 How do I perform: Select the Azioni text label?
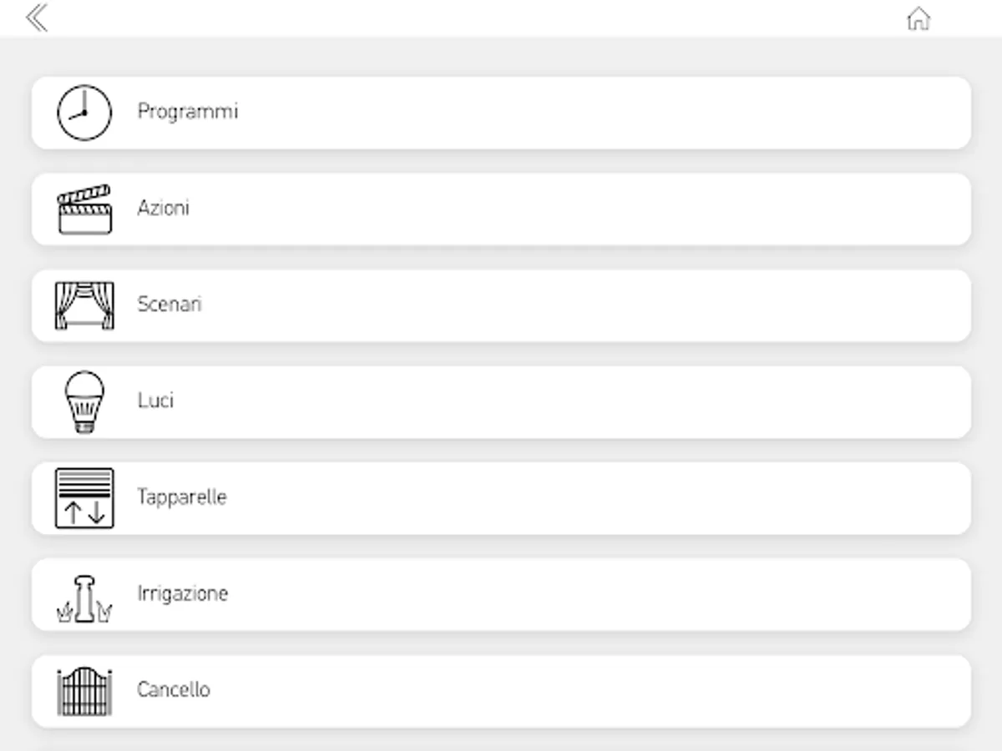pyautogui.click(x=163, y=208)
